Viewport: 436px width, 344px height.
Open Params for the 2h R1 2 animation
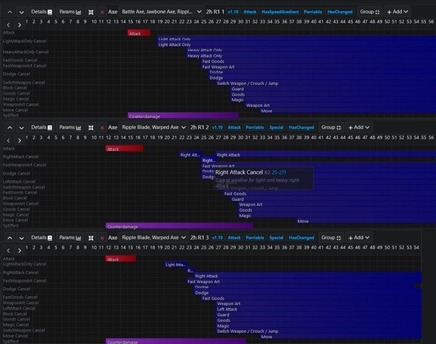(70, 127)
